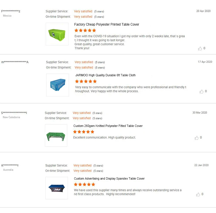Click star rating on Knitted Polyester review
The image size is (216, 213).
tap(84, 132)
